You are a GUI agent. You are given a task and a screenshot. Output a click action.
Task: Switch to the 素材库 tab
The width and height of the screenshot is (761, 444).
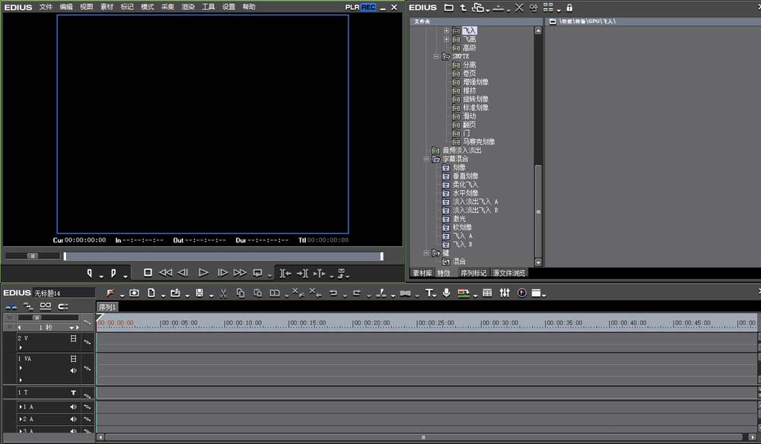[422, 273]
